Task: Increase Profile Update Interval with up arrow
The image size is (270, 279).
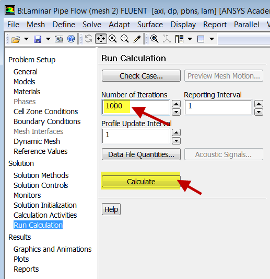Action: point(176,132)
